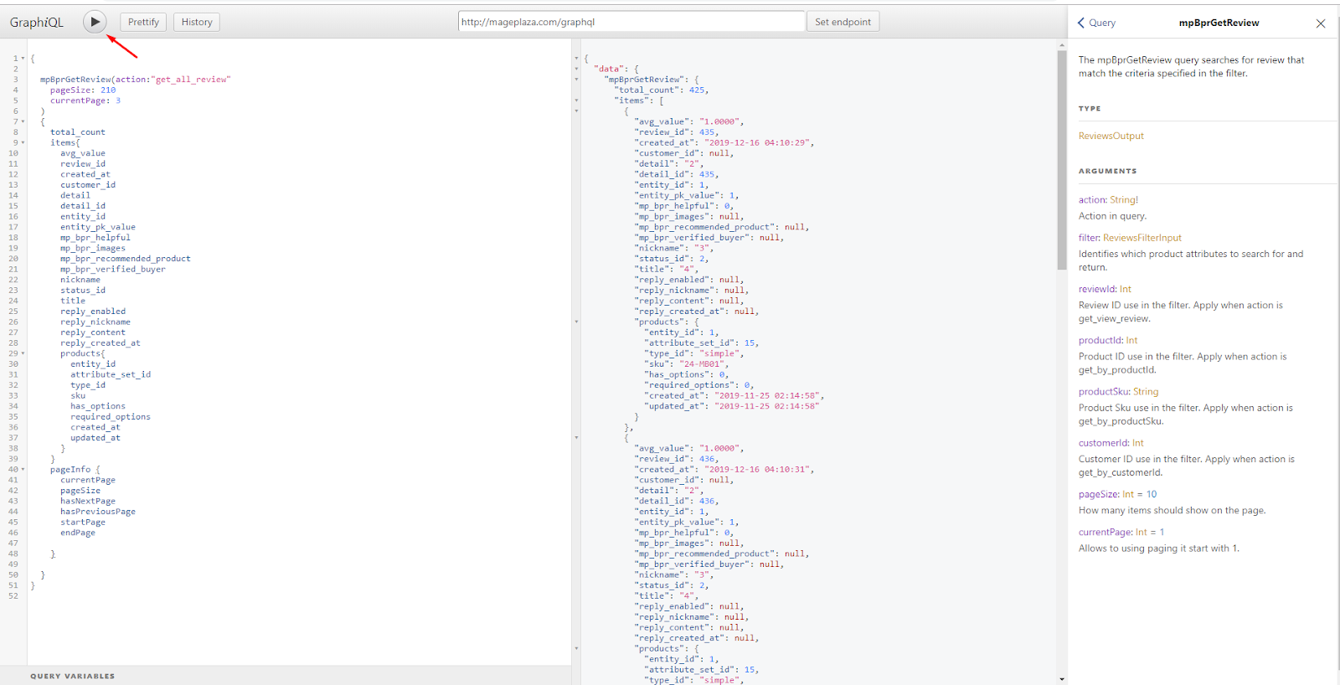Open Int type of reviewId argument
This screenshot has height=685, width=1340.
pyautogui.click(x=1126, y=289)
